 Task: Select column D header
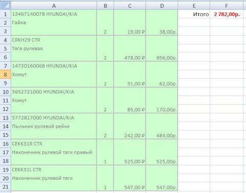click(x=162, y=6)
